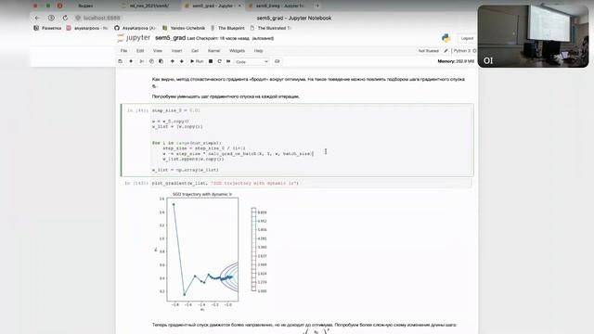Open the AsyaKarpova GitHub bookmark
Image resolution: width=594 pixels, height=334 pixels.
[x=135, y=28]
